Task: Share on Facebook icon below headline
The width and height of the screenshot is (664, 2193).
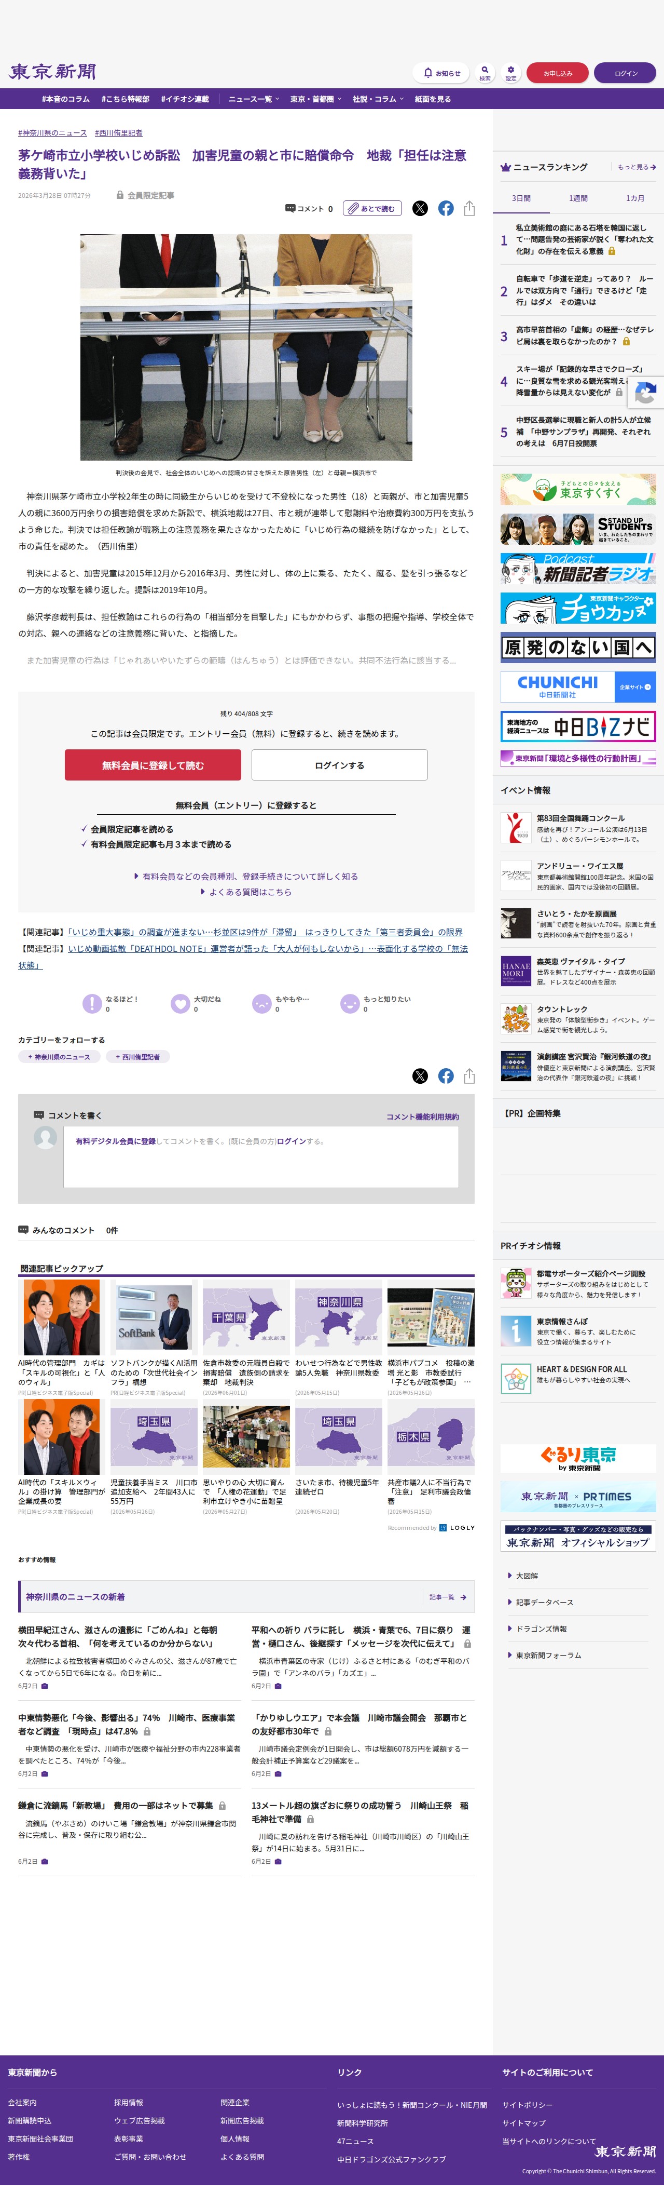Action: pos(446,209)
